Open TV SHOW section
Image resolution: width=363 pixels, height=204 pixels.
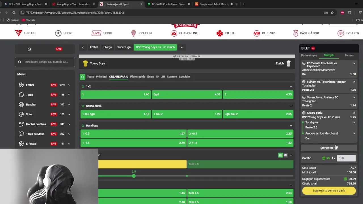[348, 33]
